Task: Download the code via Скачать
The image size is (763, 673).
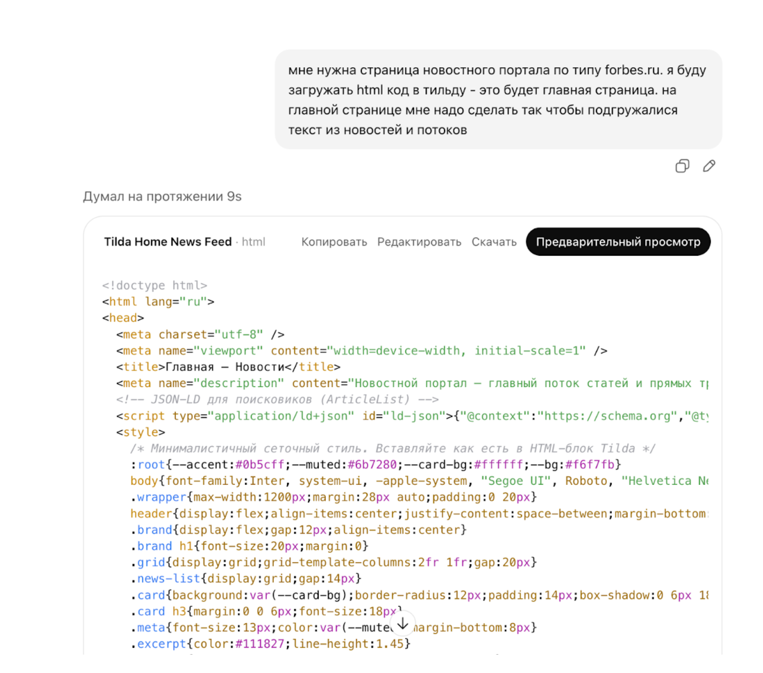Action: tap(494, 242)
